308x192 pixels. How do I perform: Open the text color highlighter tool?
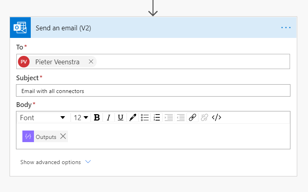pos(133,118)
